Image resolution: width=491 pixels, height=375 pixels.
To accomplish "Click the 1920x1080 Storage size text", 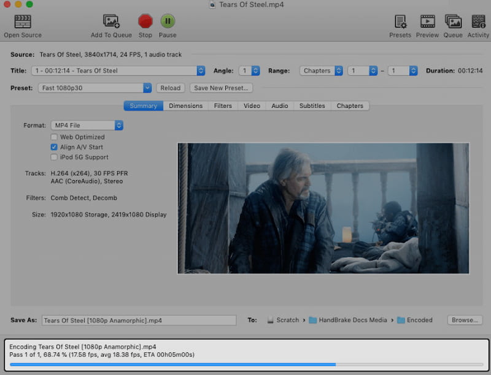I will [109, 214].
